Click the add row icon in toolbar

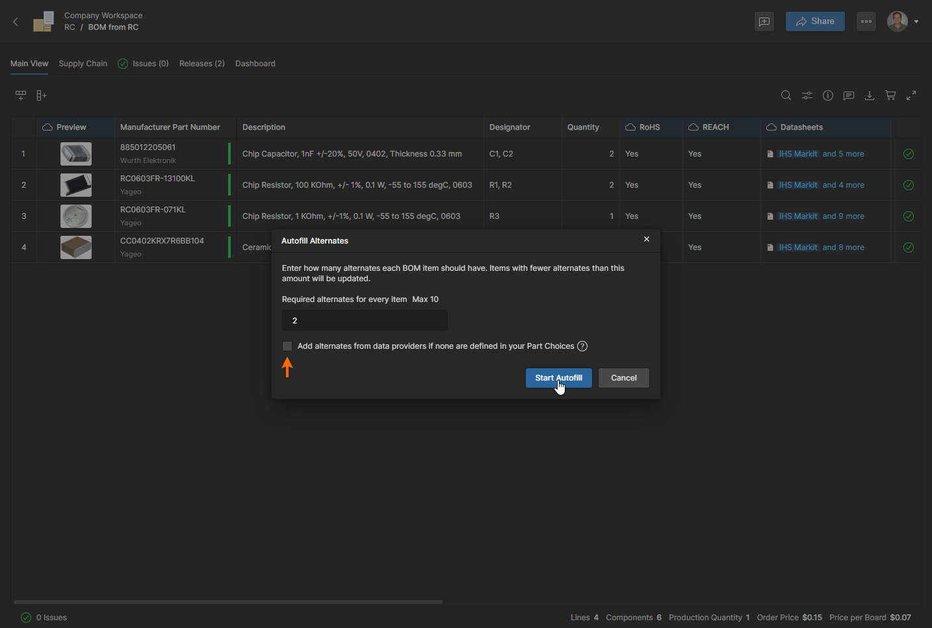coord(21,95)
